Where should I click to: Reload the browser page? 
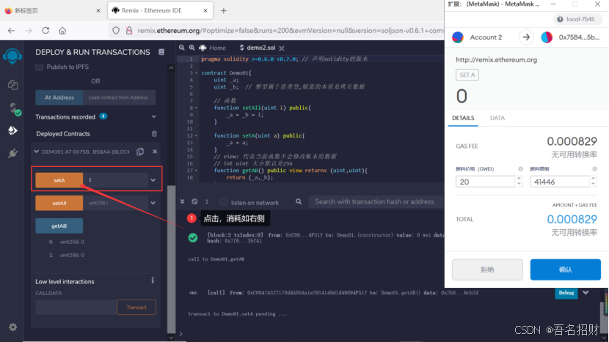pyautogui.click(x=45, y=31)
